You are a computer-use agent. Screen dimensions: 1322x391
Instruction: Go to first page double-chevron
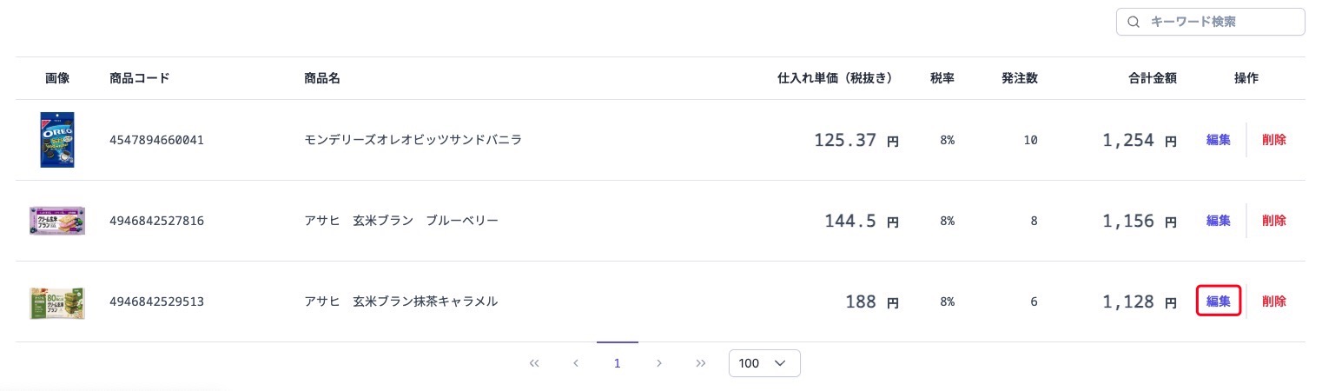tap(534, 363)
